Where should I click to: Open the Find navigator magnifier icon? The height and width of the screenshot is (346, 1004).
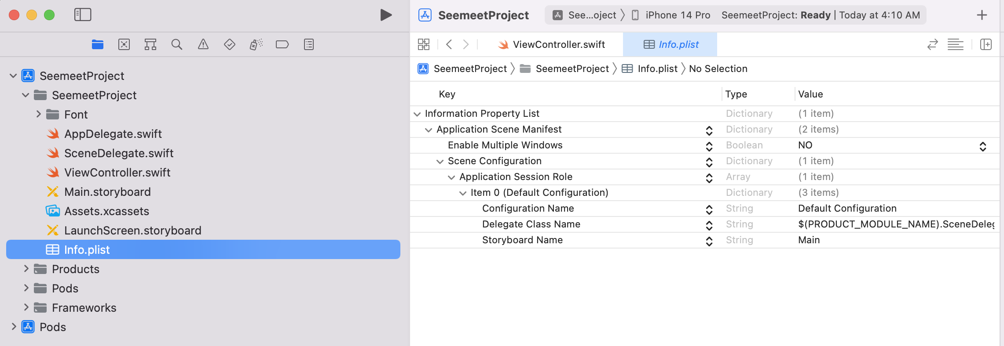(x=177, y=44)
